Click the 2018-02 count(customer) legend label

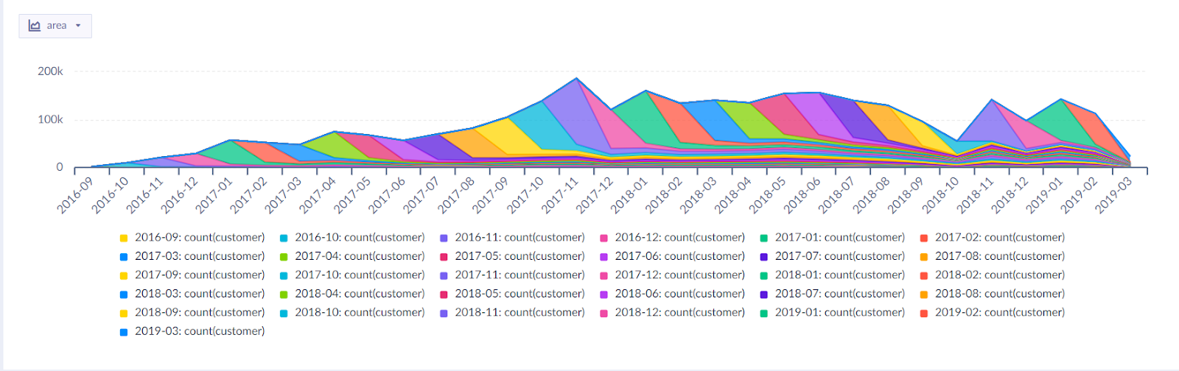tap(1000, 275)
